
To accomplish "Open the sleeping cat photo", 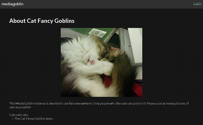I will pos(101,62).
